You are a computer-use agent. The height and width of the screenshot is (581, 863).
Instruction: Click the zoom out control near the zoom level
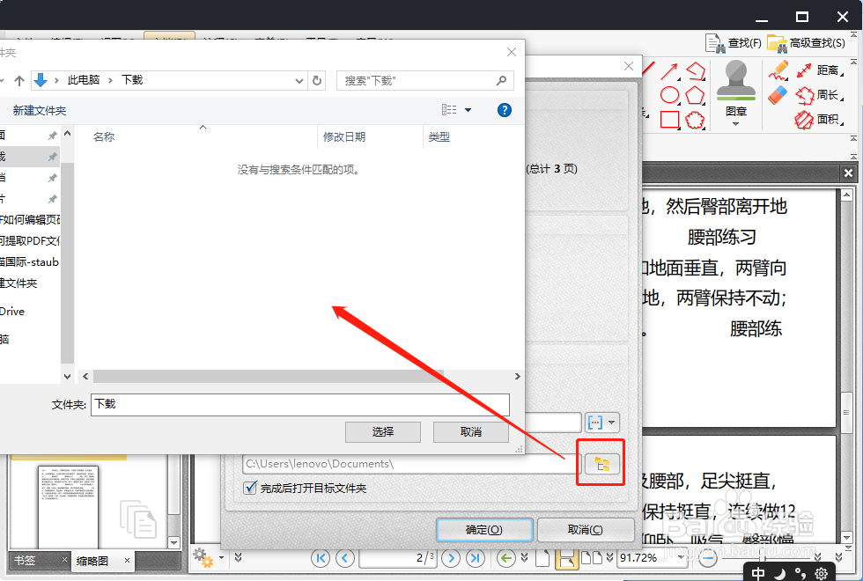[x=708, y=557]
